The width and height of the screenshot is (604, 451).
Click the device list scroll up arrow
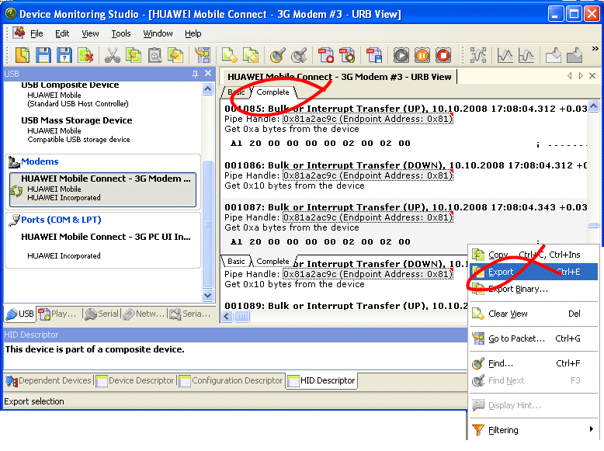pos(207,89)
